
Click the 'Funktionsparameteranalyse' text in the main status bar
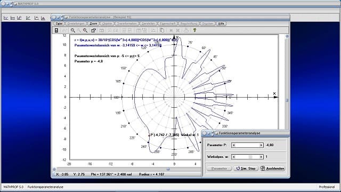(x=45, y=187)
